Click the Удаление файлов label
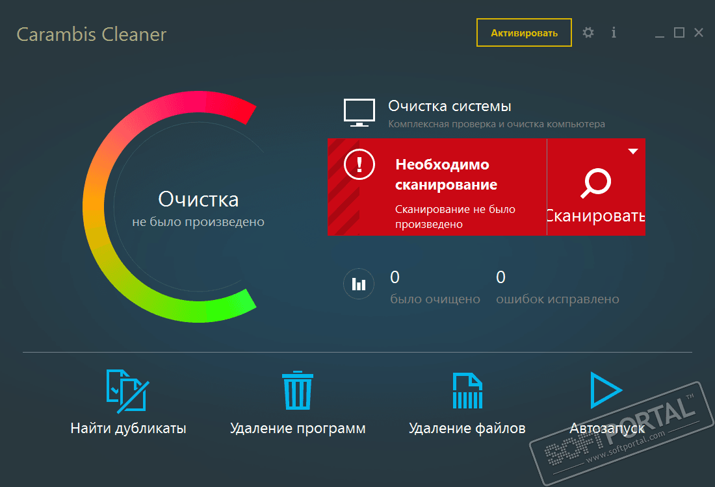 [x=467, y=429]
